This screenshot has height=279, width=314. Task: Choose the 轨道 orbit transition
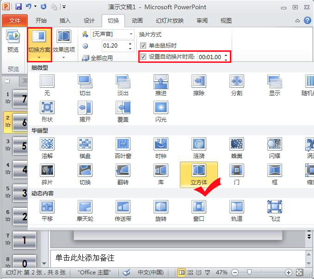point(237,211)
